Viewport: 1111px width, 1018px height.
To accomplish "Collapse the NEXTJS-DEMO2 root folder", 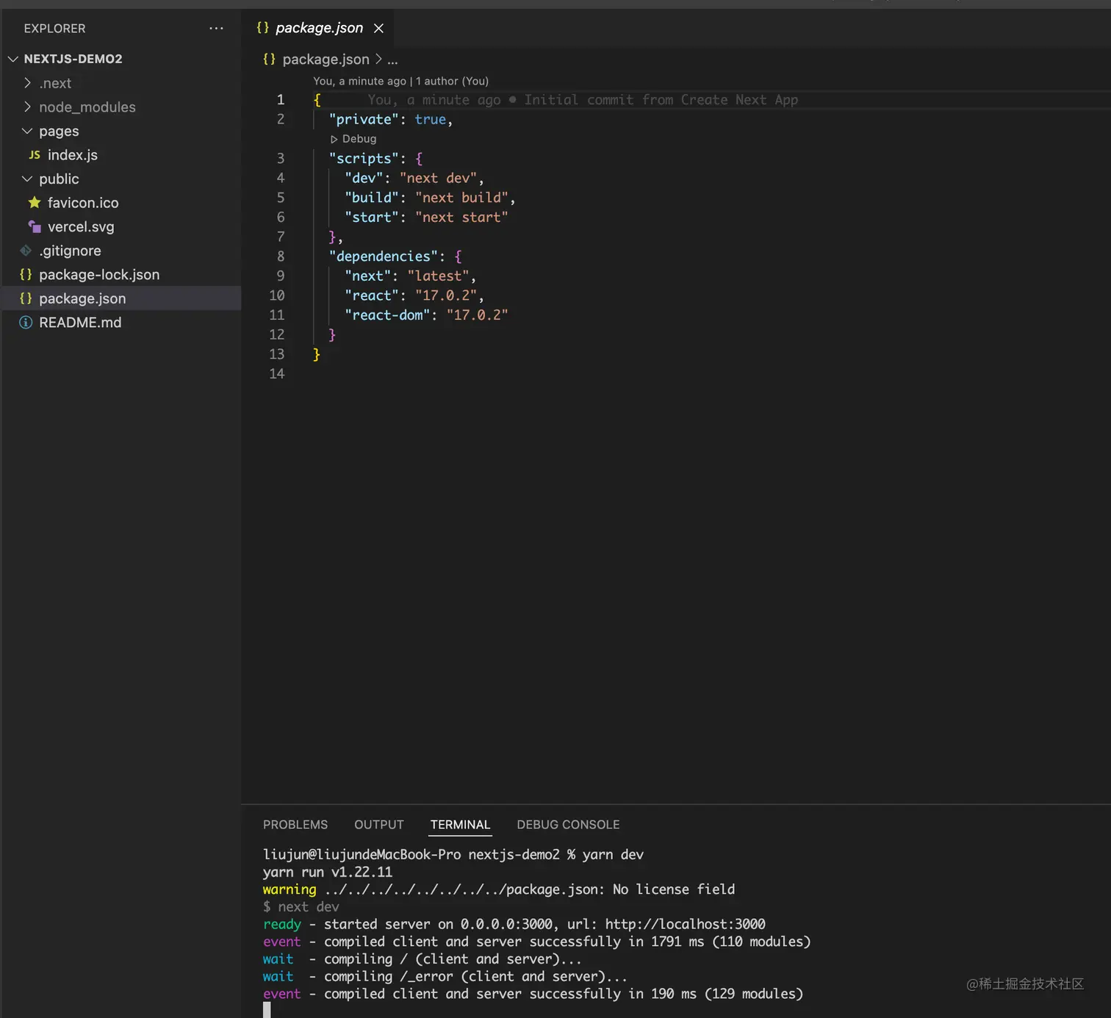I will (x=13, y=59).
